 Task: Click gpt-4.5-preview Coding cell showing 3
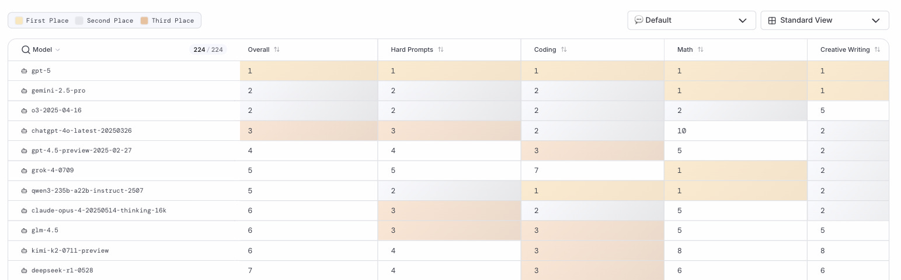tap(593, 151)
